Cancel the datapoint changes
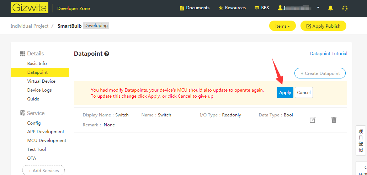 (304, 92)
